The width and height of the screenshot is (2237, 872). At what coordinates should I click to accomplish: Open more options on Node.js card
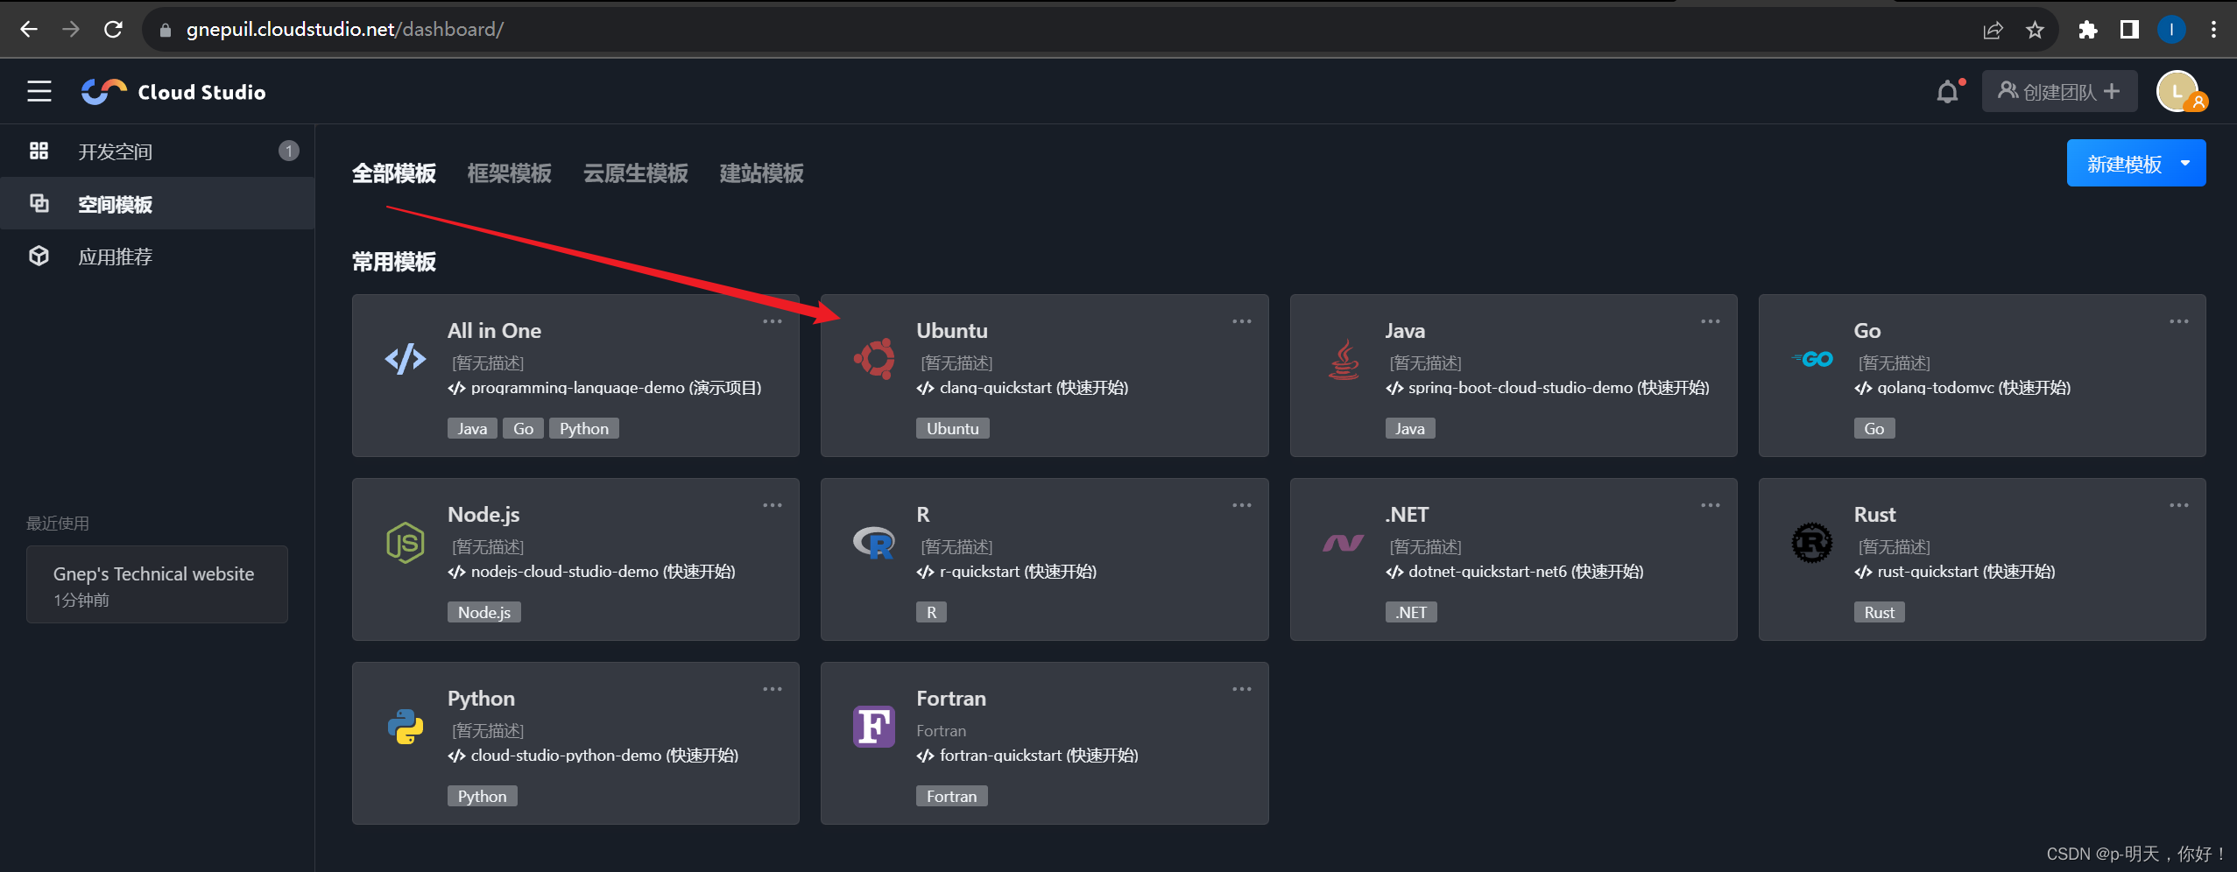[x=773, y=505]
